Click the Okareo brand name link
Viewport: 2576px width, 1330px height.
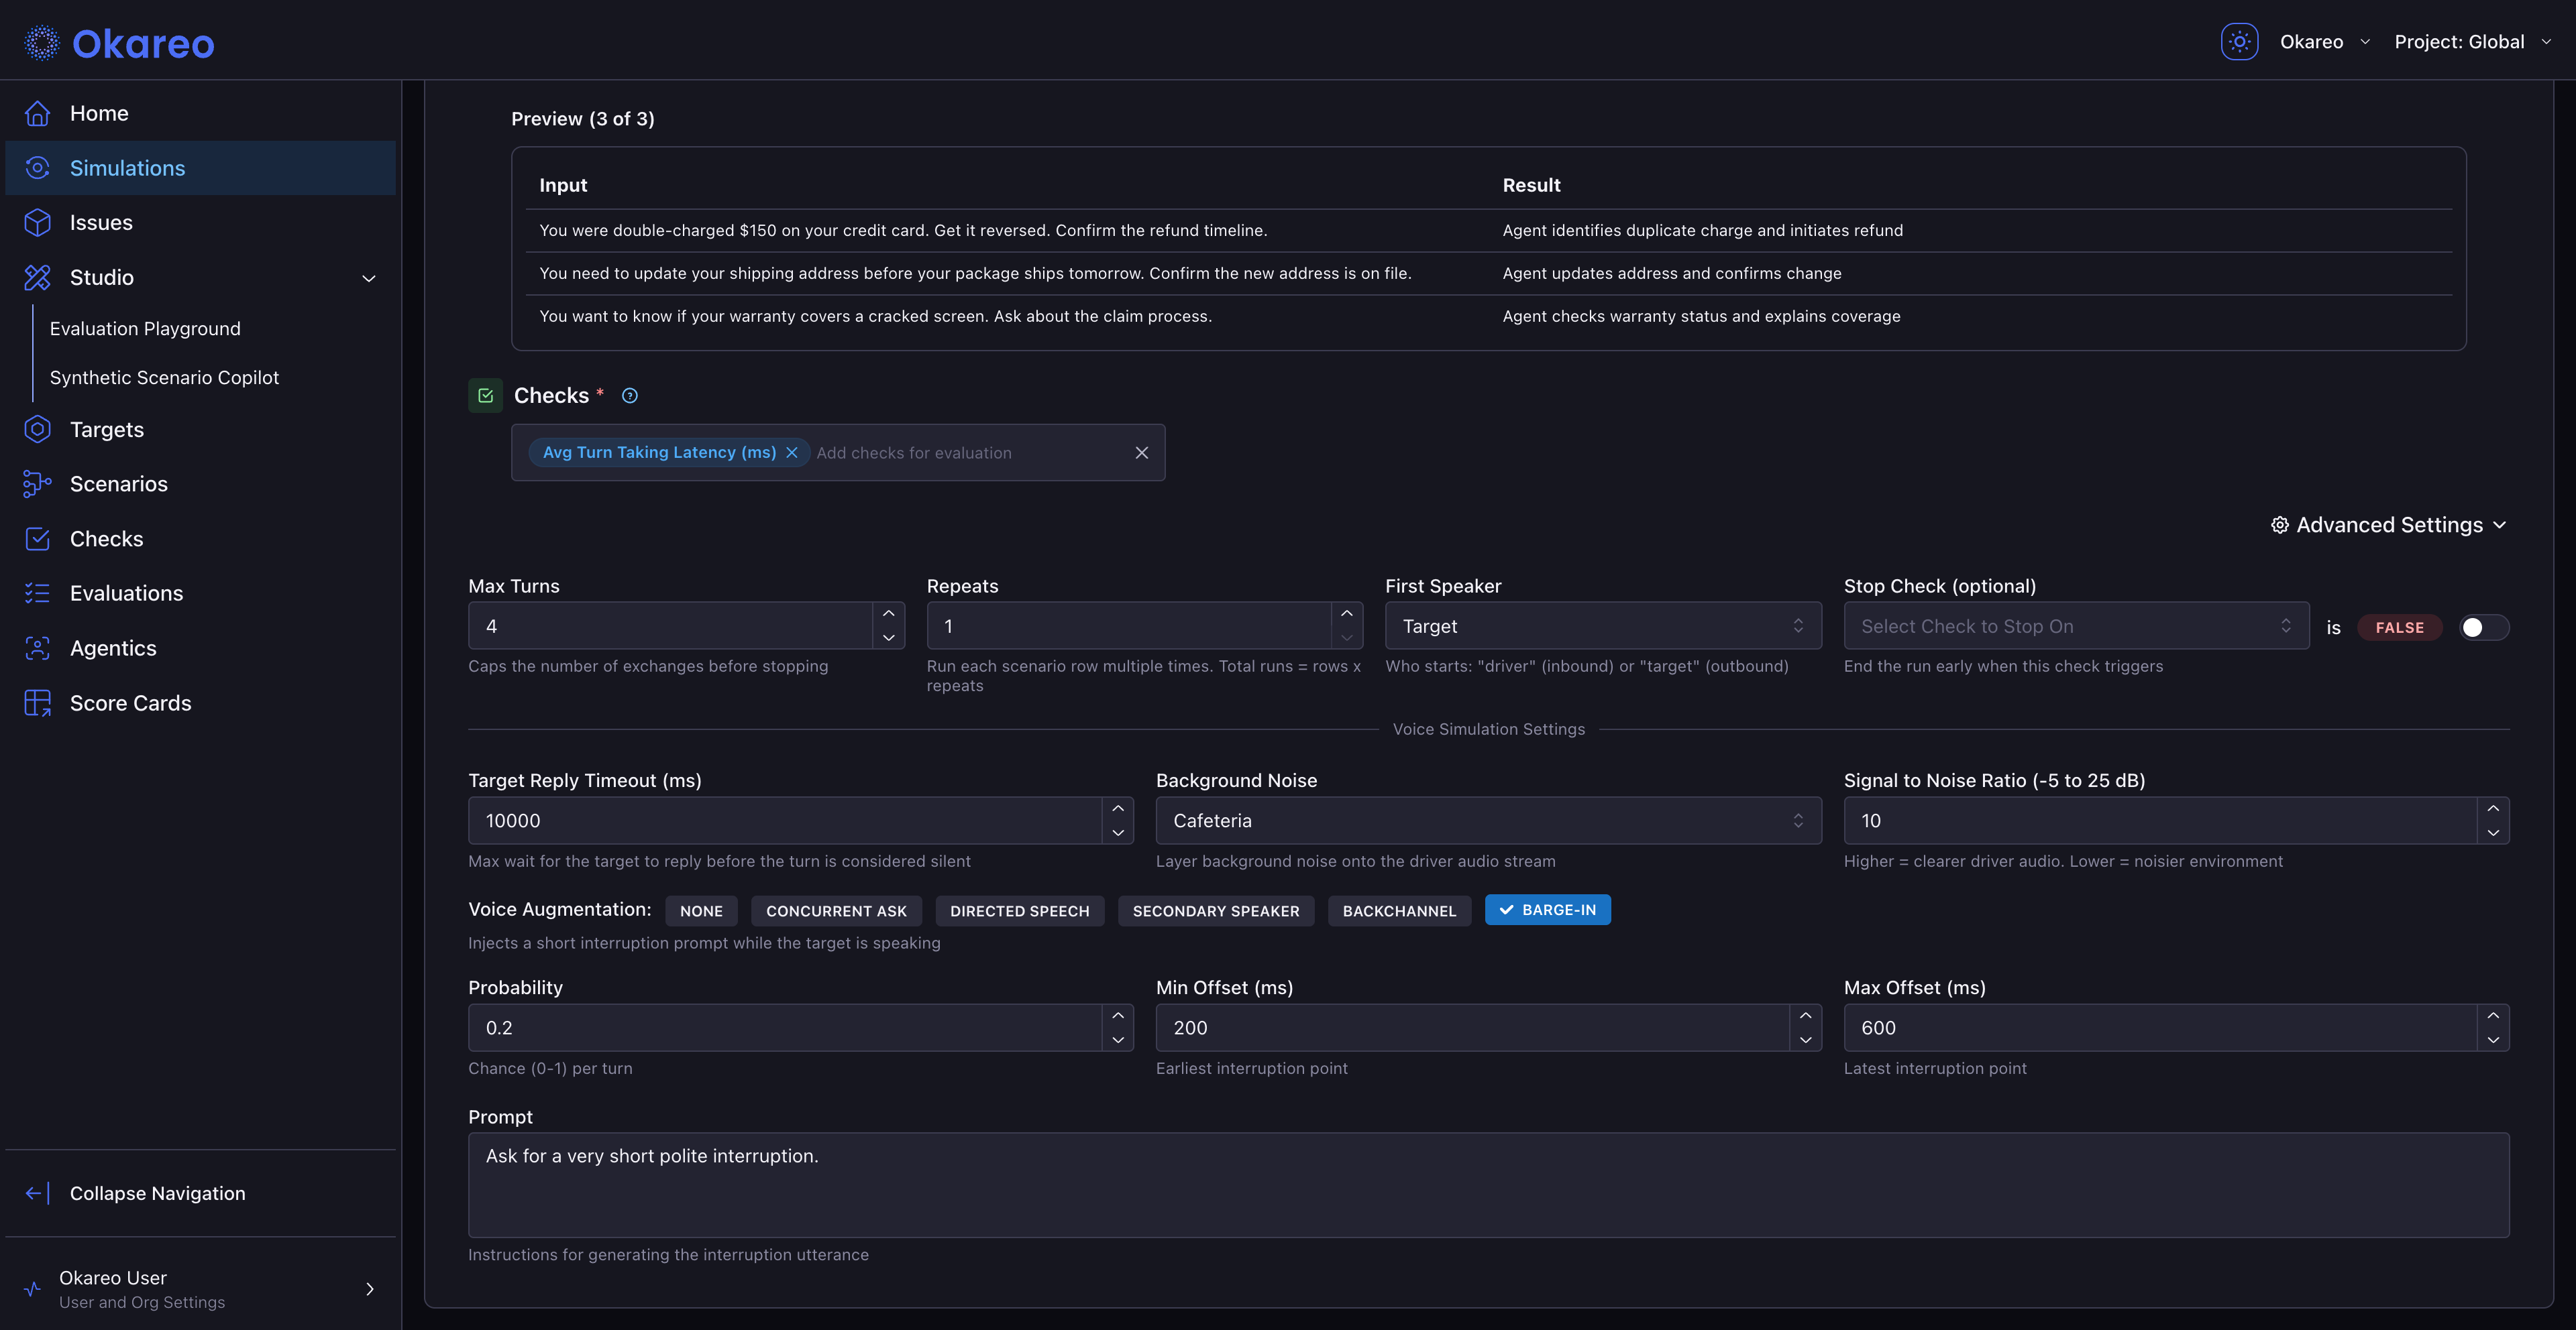point(143,43)
